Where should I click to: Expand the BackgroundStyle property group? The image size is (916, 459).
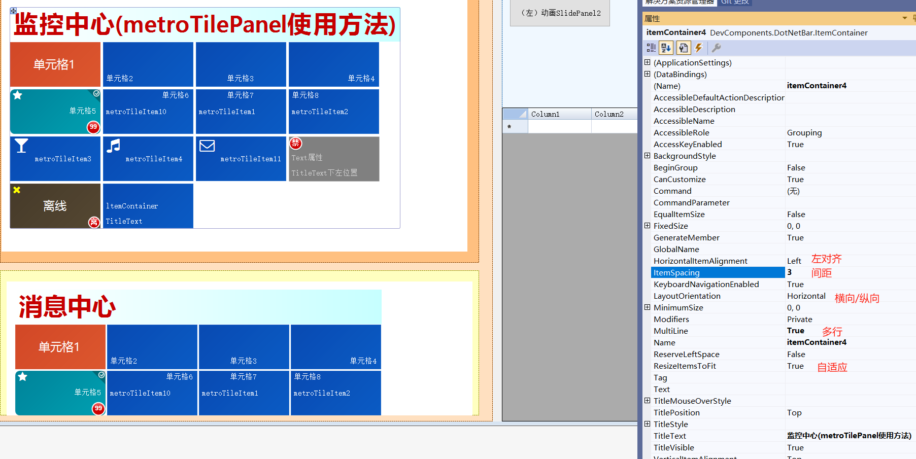[648, 156]
